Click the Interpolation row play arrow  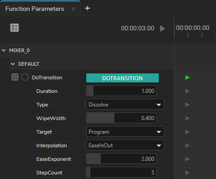pyautogui.click(x=187, y=145)
